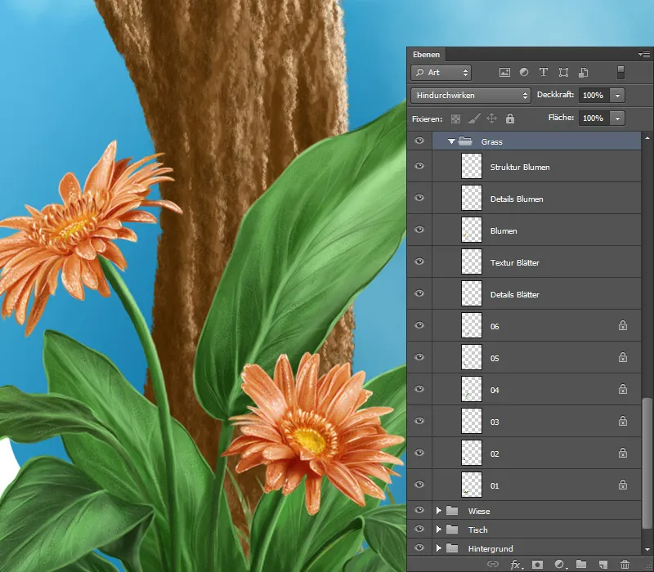Click the Deckkraft 100% value field
The width and height of the screenshot is (654, 572).
click(594, 96)
